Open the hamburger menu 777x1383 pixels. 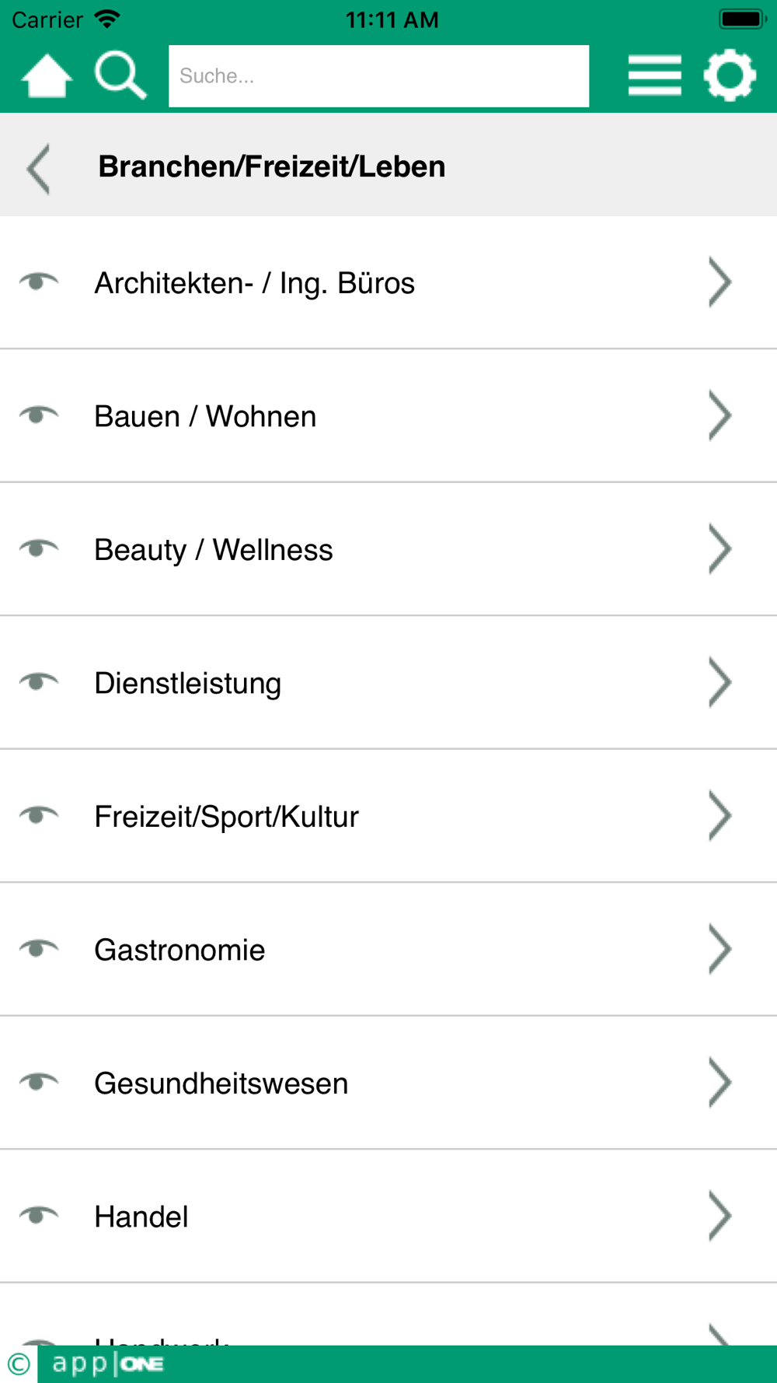pyautogui.click(x=654, y=76)
